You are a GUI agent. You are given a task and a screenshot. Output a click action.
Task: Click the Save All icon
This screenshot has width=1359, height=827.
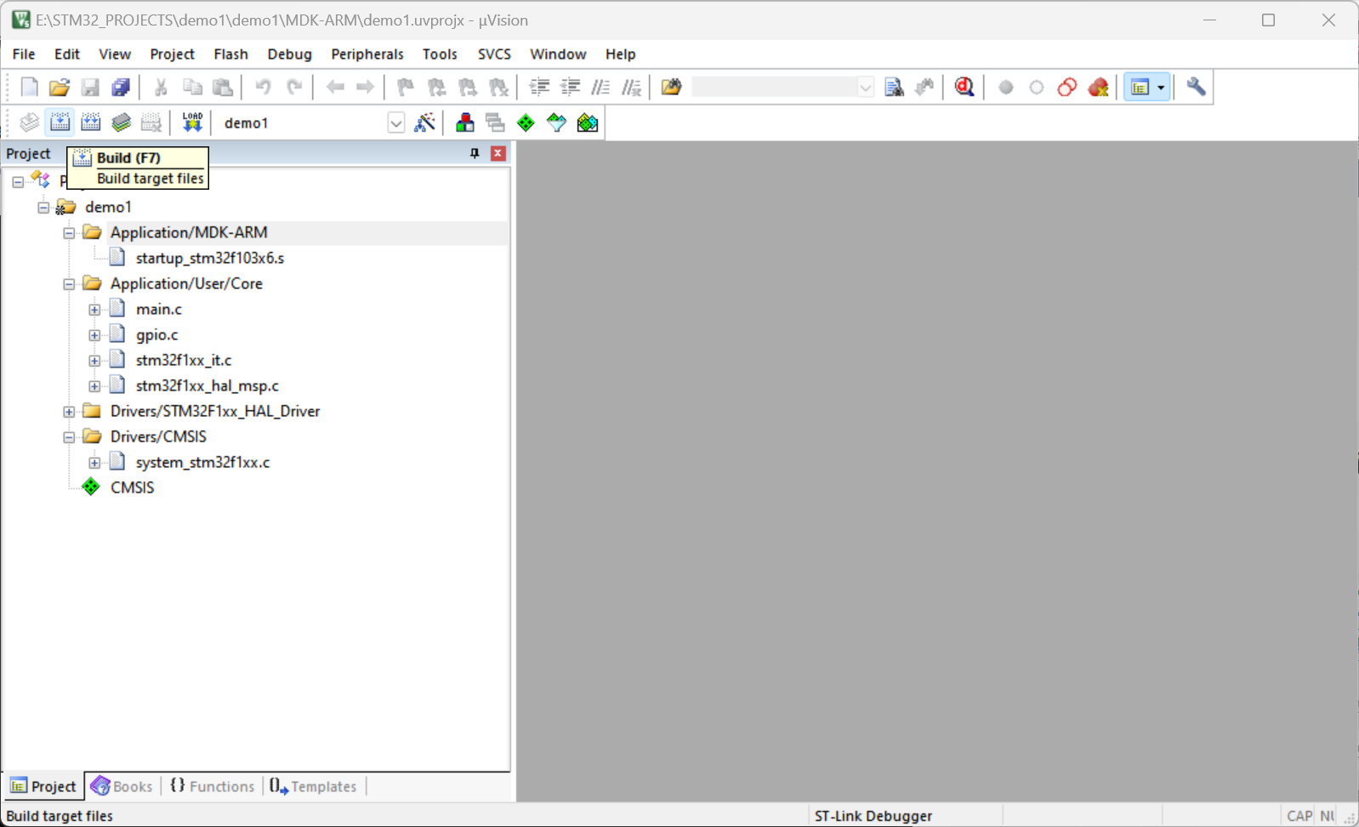pos(121,87)
